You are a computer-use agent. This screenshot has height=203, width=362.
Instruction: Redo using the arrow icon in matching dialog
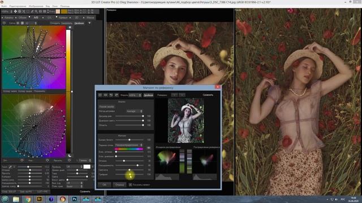[117, 95]
